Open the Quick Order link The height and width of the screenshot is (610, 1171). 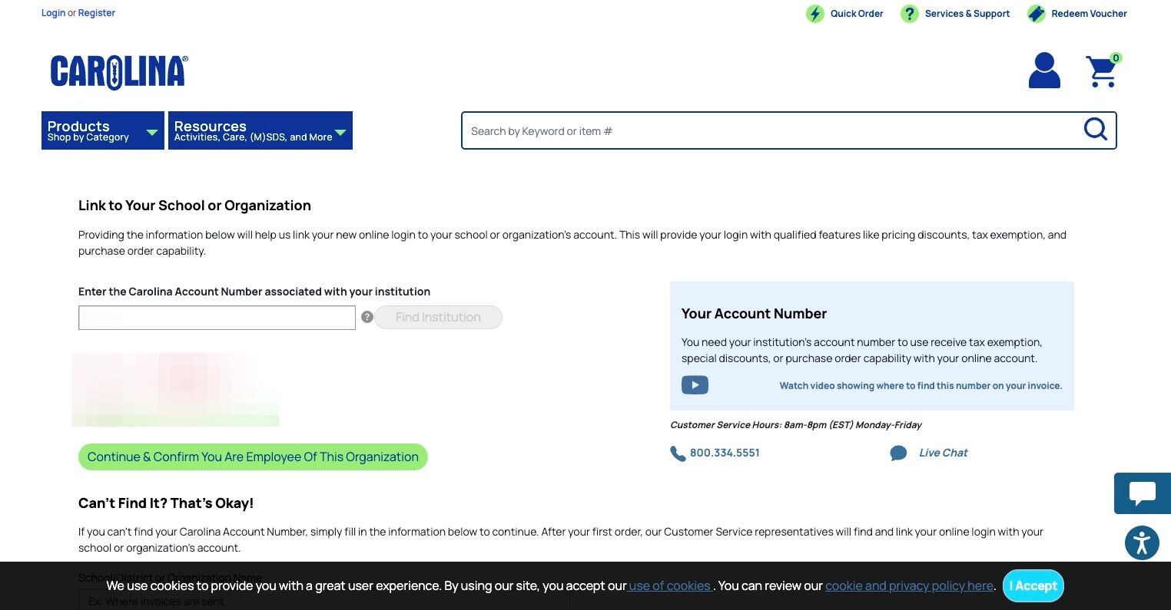click(857, 14)
